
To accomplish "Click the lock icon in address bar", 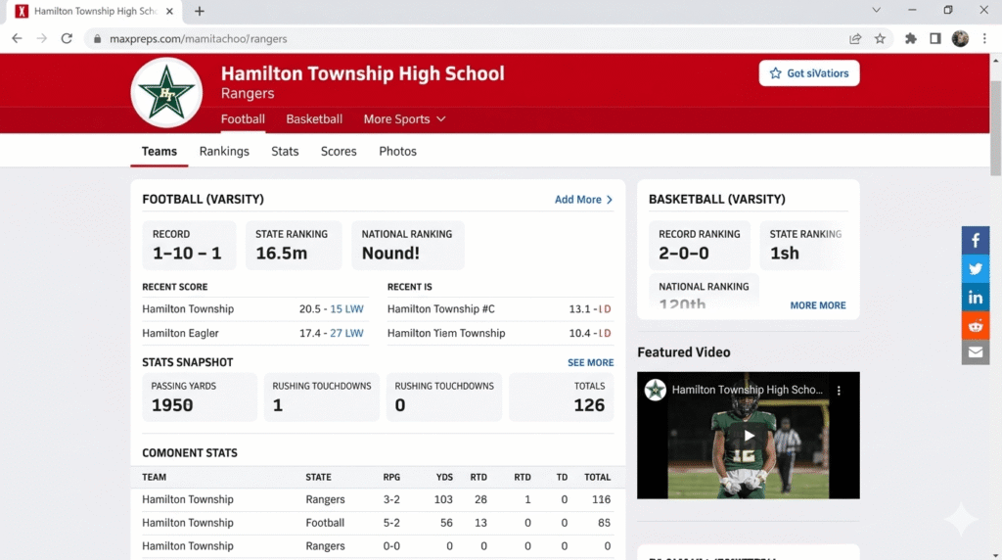I will click(97, 39).
